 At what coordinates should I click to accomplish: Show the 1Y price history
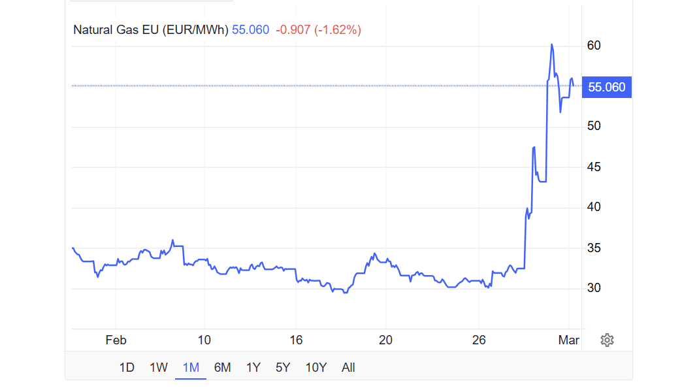click(x=253, y=367)
